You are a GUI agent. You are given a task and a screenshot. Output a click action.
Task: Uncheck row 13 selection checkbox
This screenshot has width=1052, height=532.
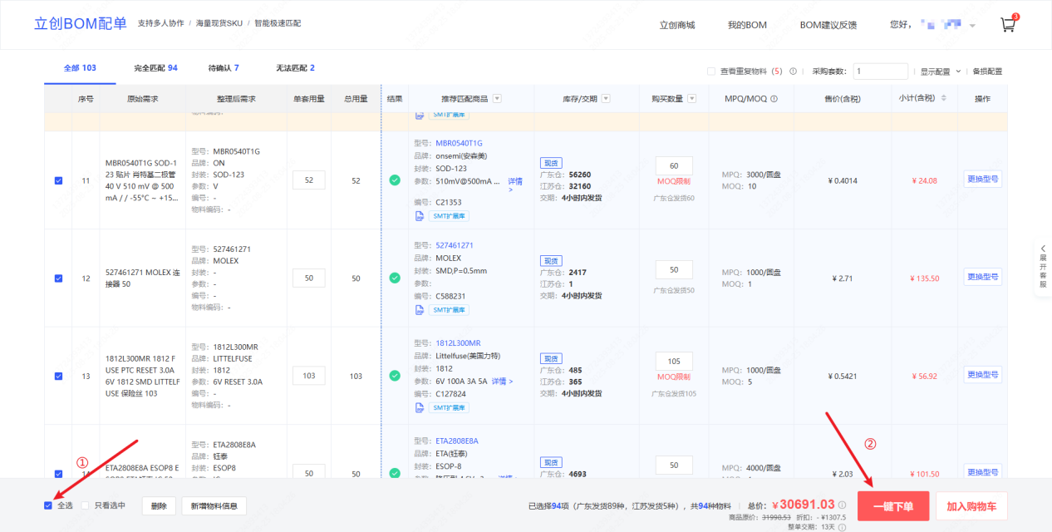(58, 376)
